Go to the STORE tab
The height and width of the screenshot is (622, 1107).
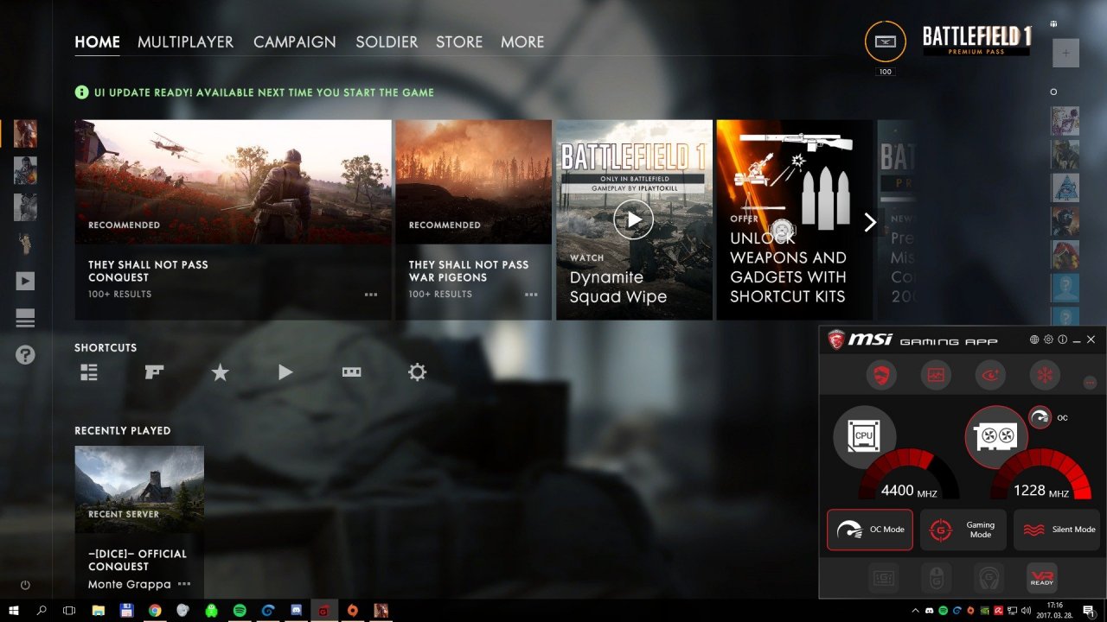459,41
